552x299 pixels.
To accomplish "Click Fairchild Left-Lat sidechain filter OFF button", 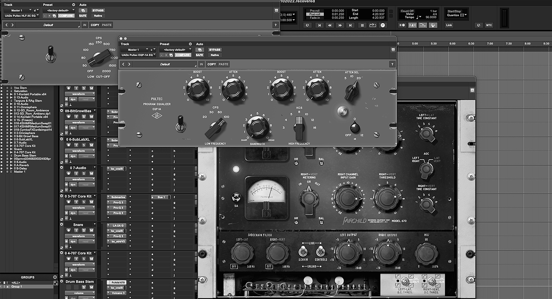I will pos(234,266).
